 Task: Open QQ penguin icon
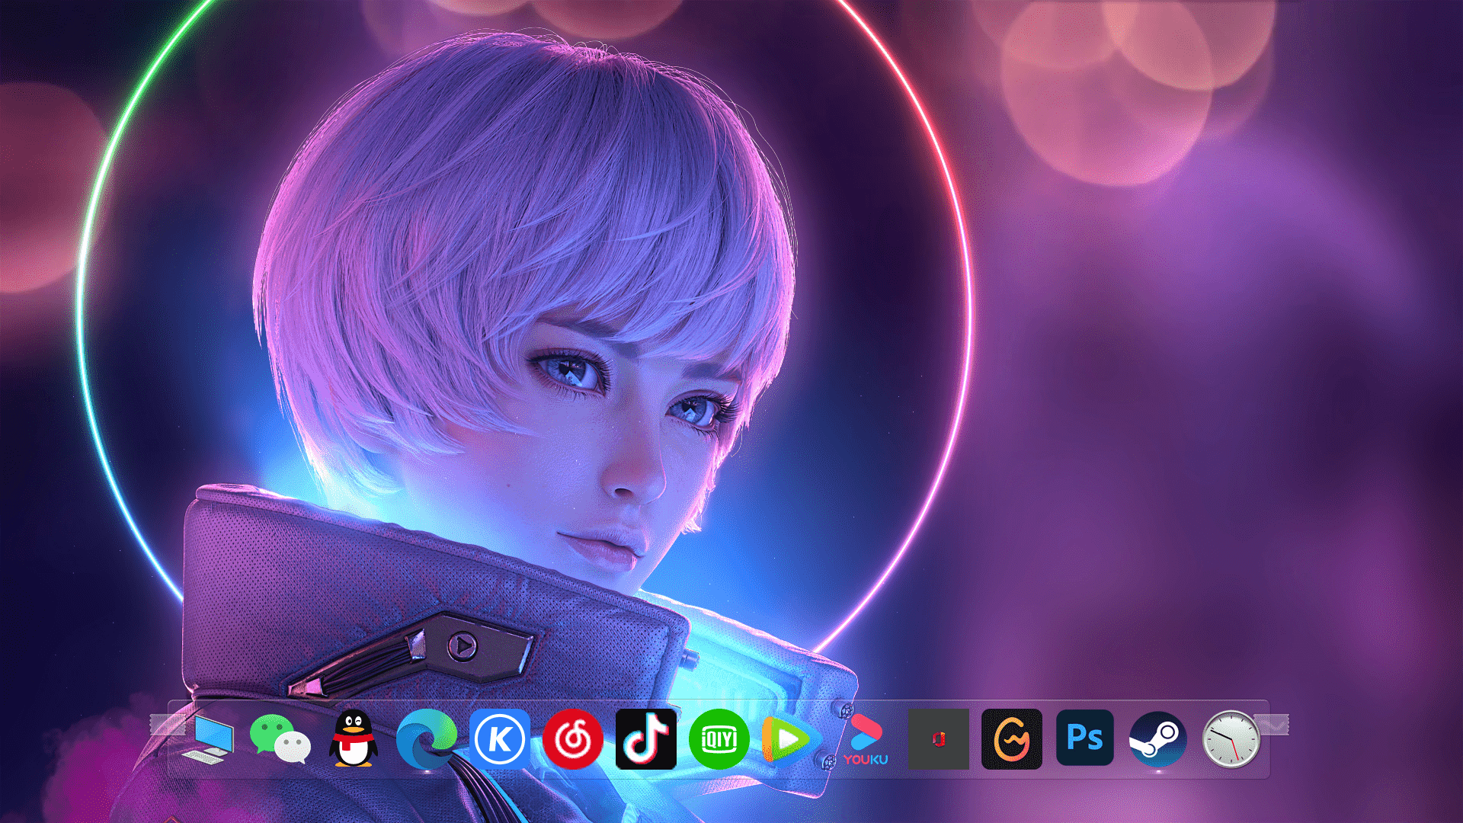click(x=354, y=738)
